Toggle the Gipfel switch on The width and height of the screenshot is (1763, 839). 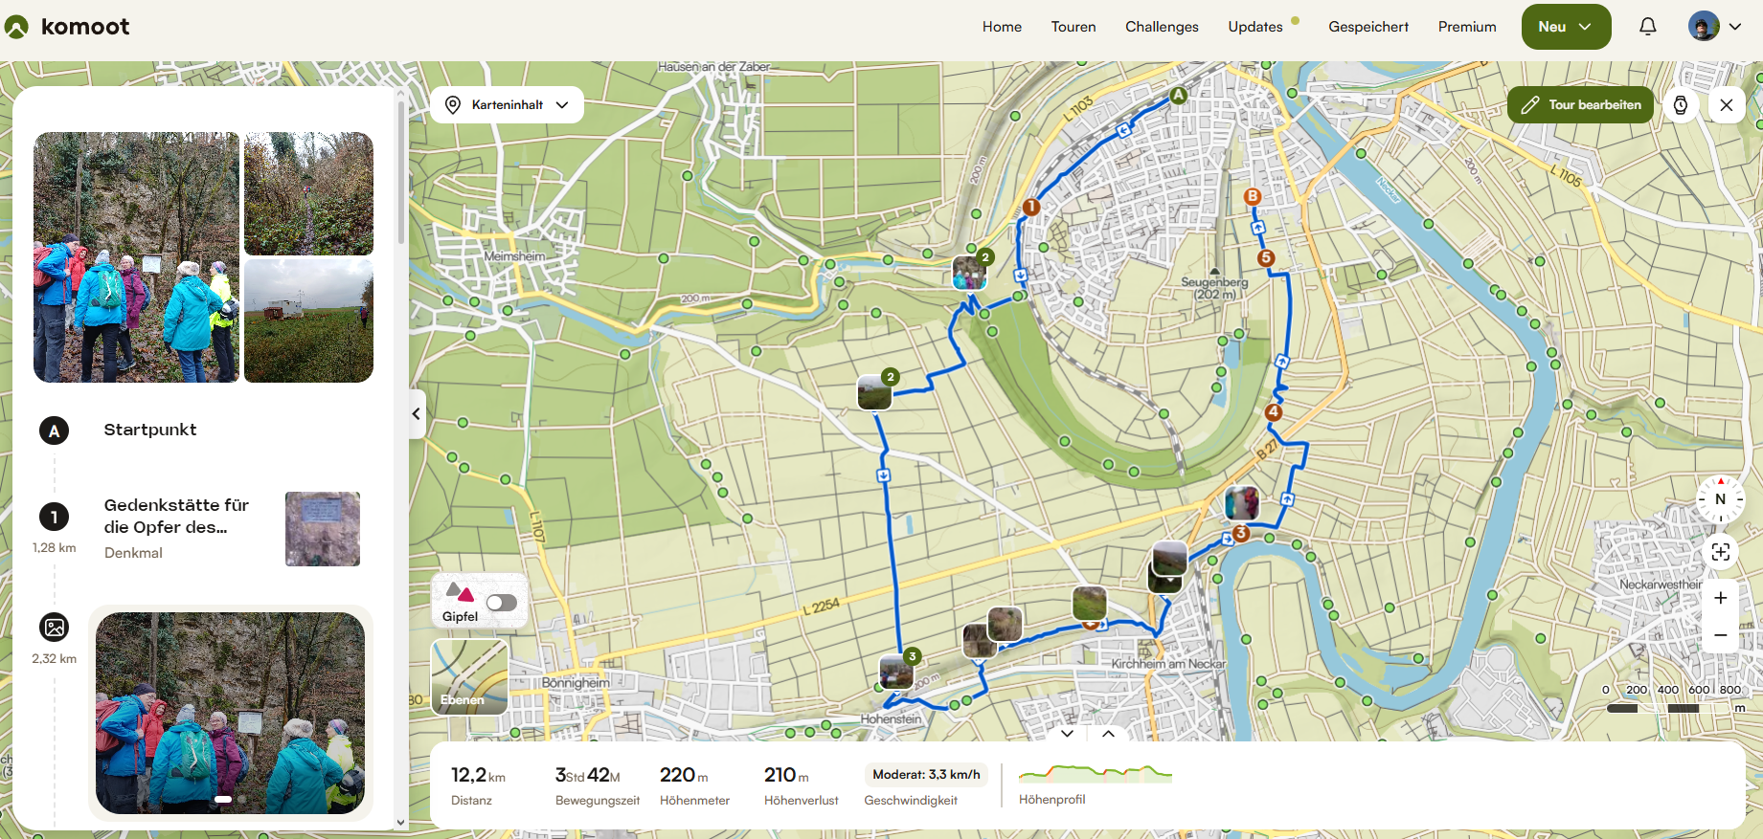502,603
